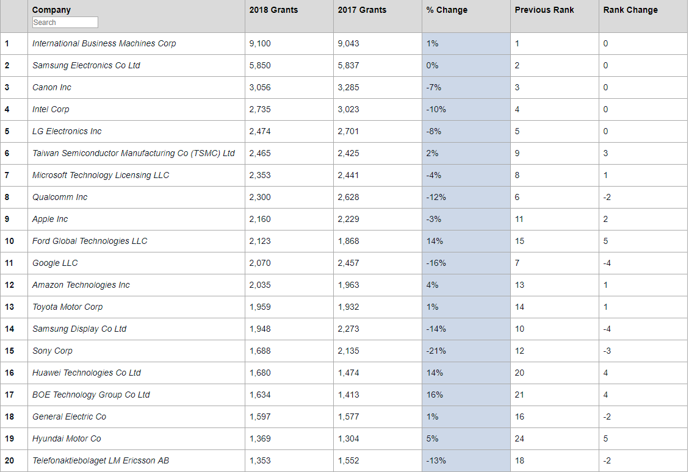Click Intel's -10% change cell
This screenshot has height=472, width=689.
coord(466,109)
